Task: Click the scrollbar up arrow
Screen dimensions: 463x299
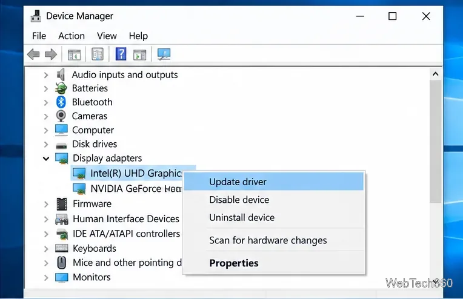Action: (x=435, y=74)
